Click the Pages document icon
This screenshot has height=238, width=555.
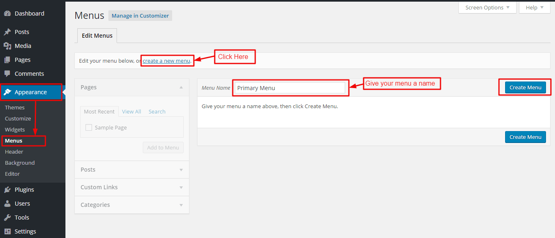click(7, 60)
